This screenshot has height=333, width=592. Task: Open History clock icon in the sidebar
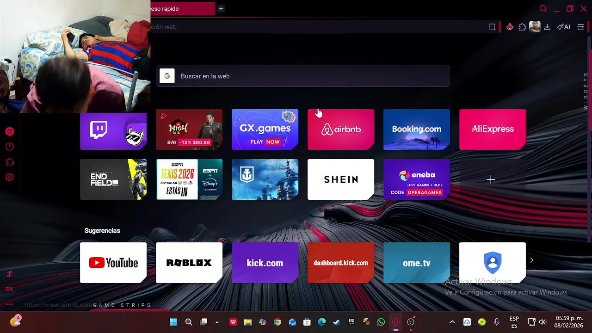pyautogui.click(x=9, y=147)
